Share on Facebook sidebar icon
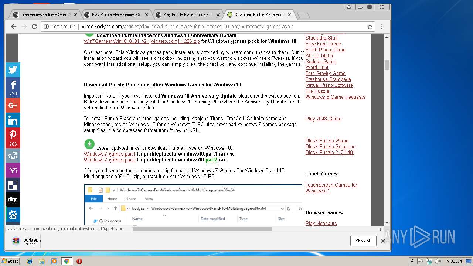 pos(13,88)
